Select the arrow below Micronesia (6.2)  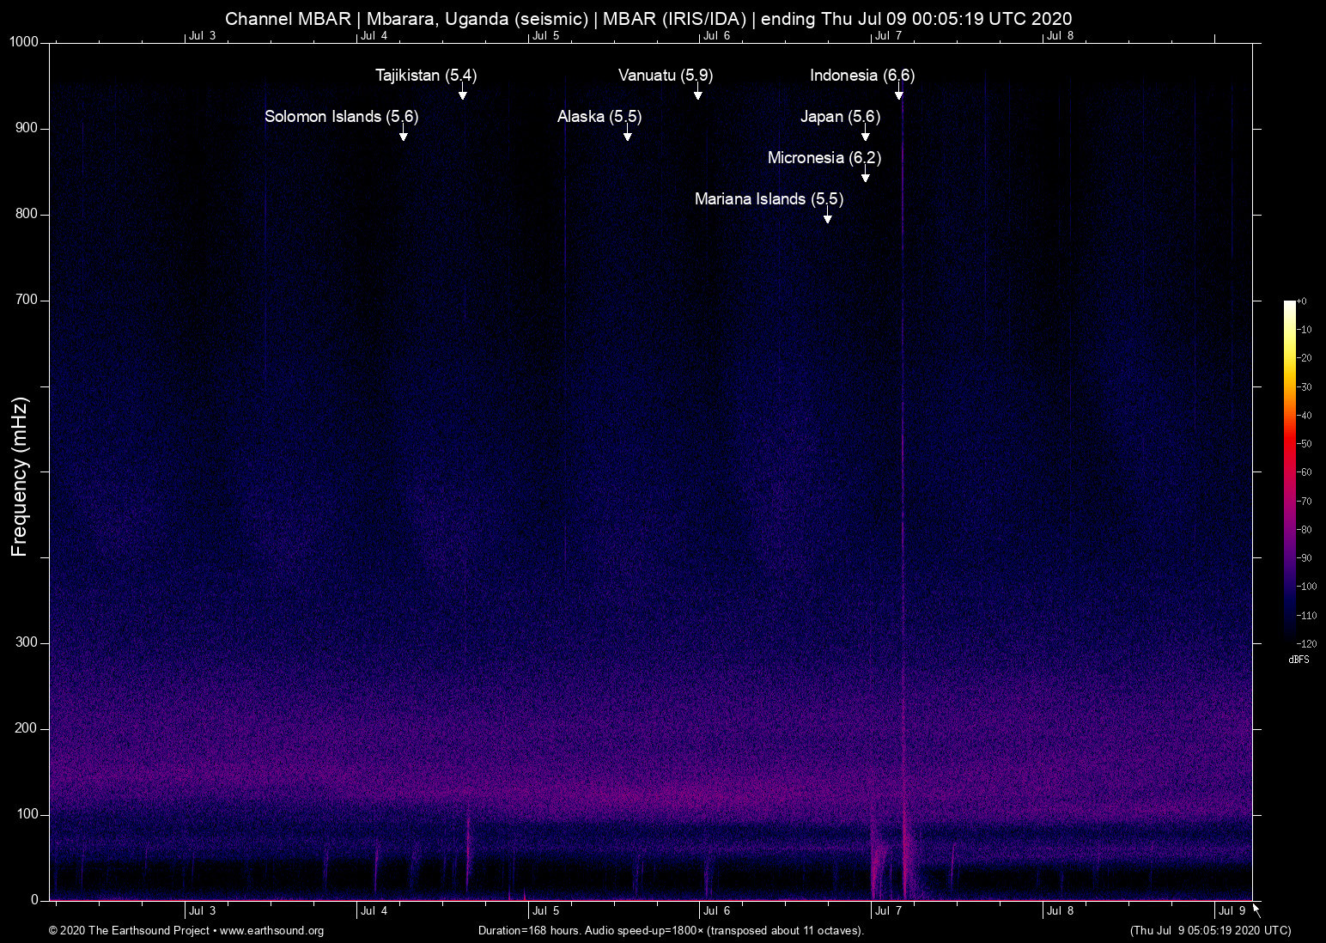point(865,176)
